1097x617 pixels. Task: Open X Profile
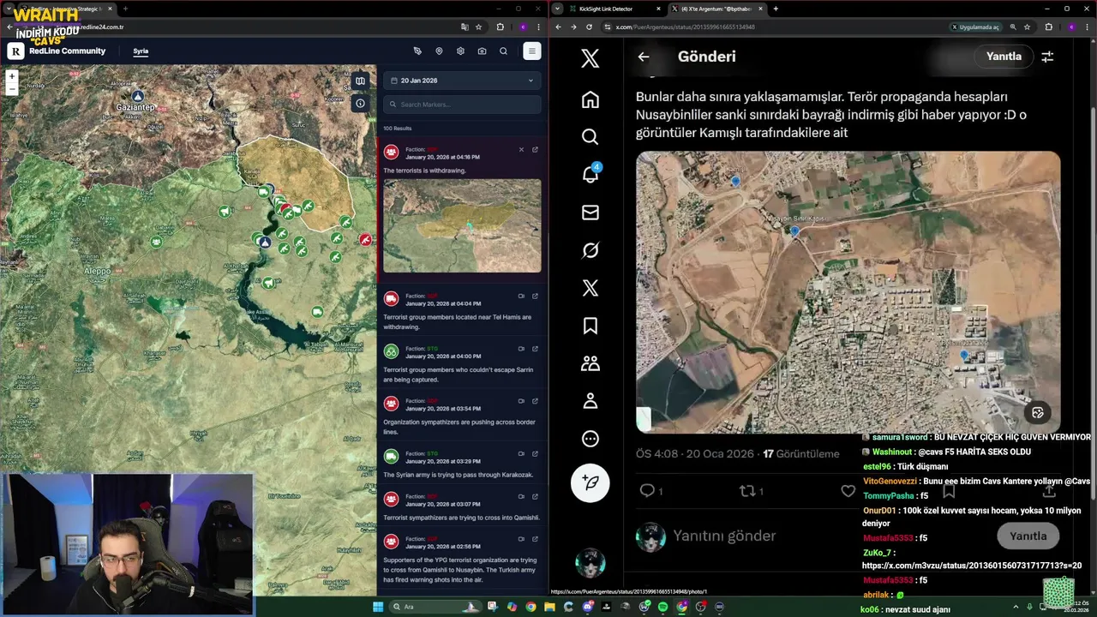[x=590, y=401]
